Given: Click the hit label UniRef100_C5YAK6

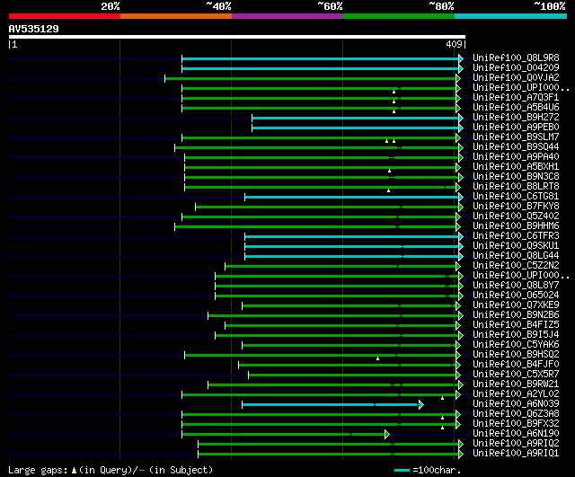Looking at the screenshot, I should tap(516, 345).
